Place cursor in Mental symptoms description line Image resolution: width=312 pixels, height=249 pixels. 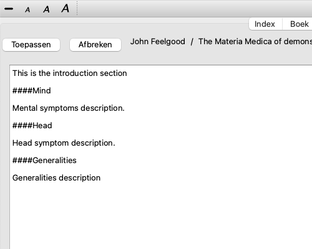(x=69, y=108)
